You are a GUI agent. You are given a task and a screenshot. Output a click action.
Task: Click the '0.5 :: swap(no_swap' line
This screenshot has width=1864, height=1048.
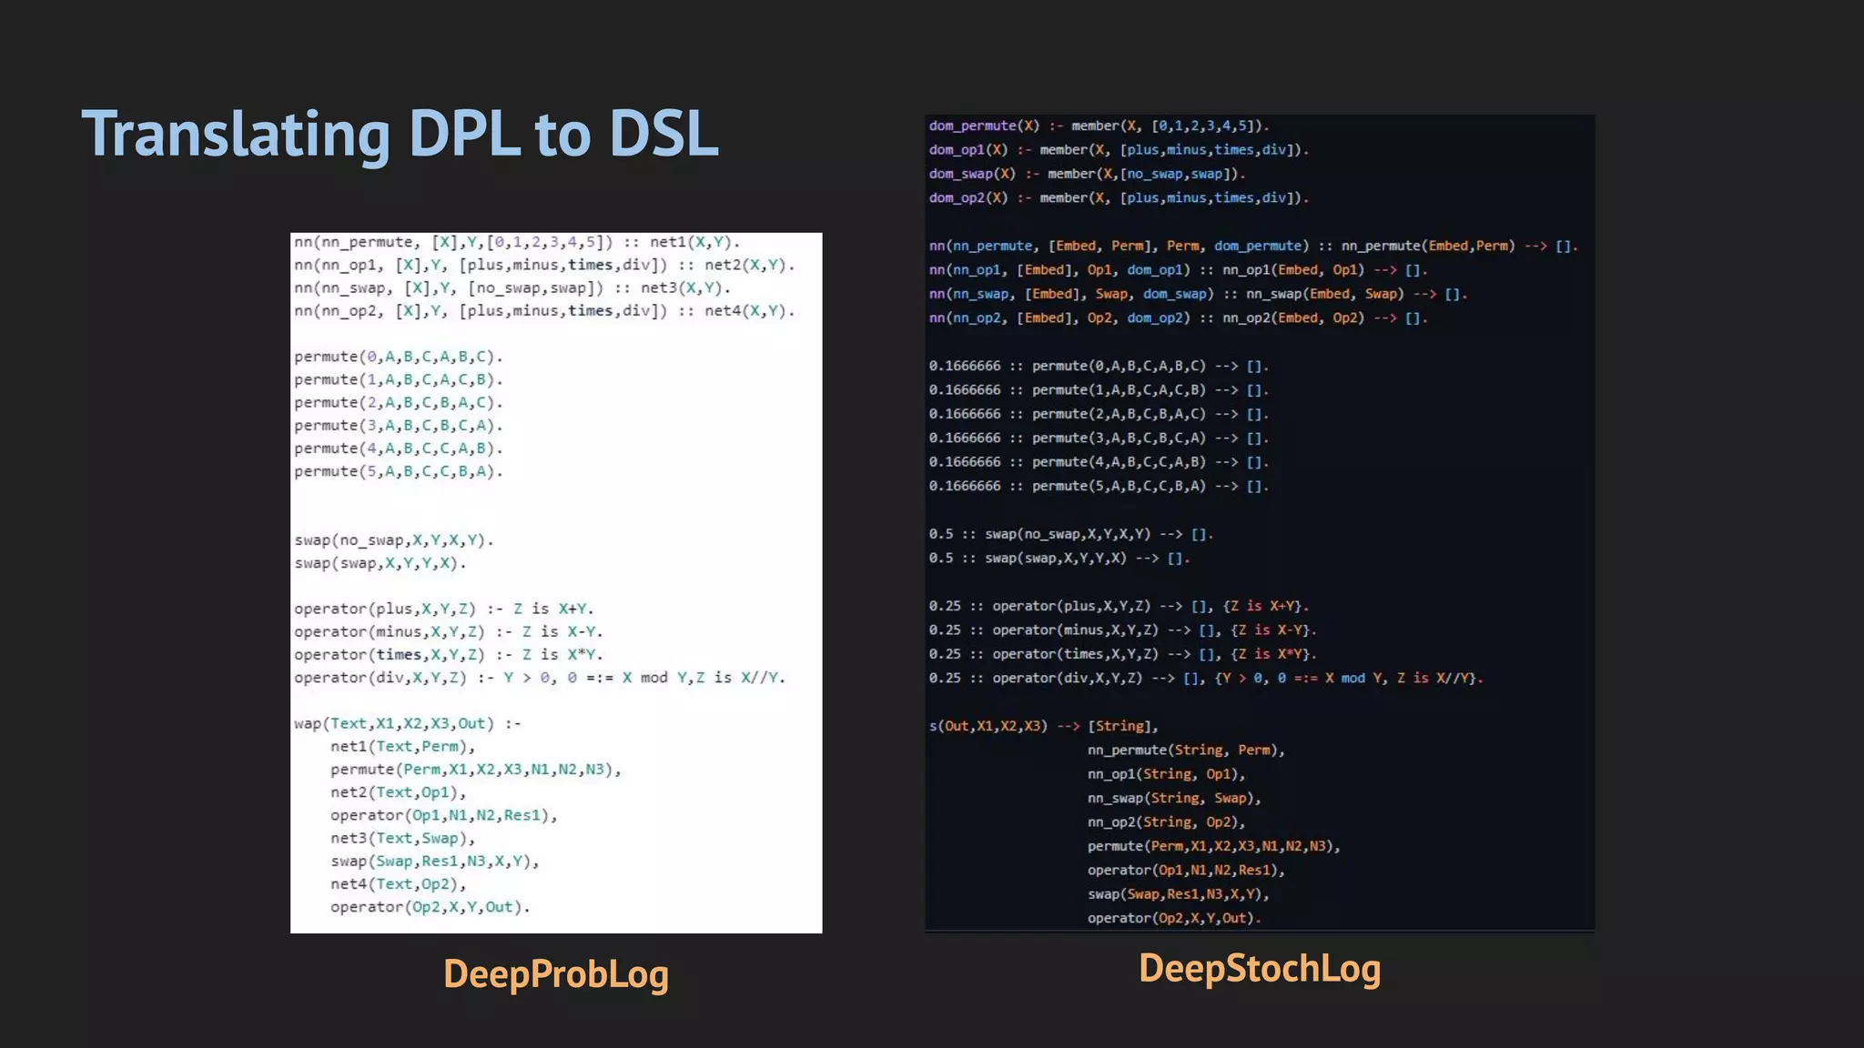point(1070,534)
